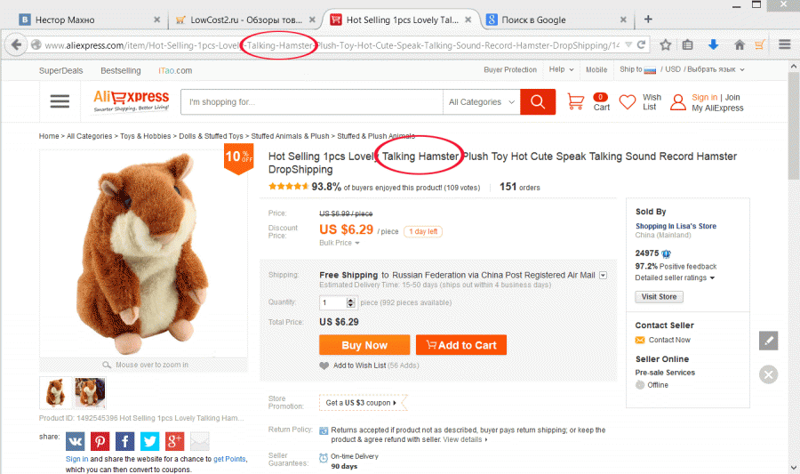Expand the Help dropdown
The height and width of the screenshot is (474, 800).
(561, 69)
